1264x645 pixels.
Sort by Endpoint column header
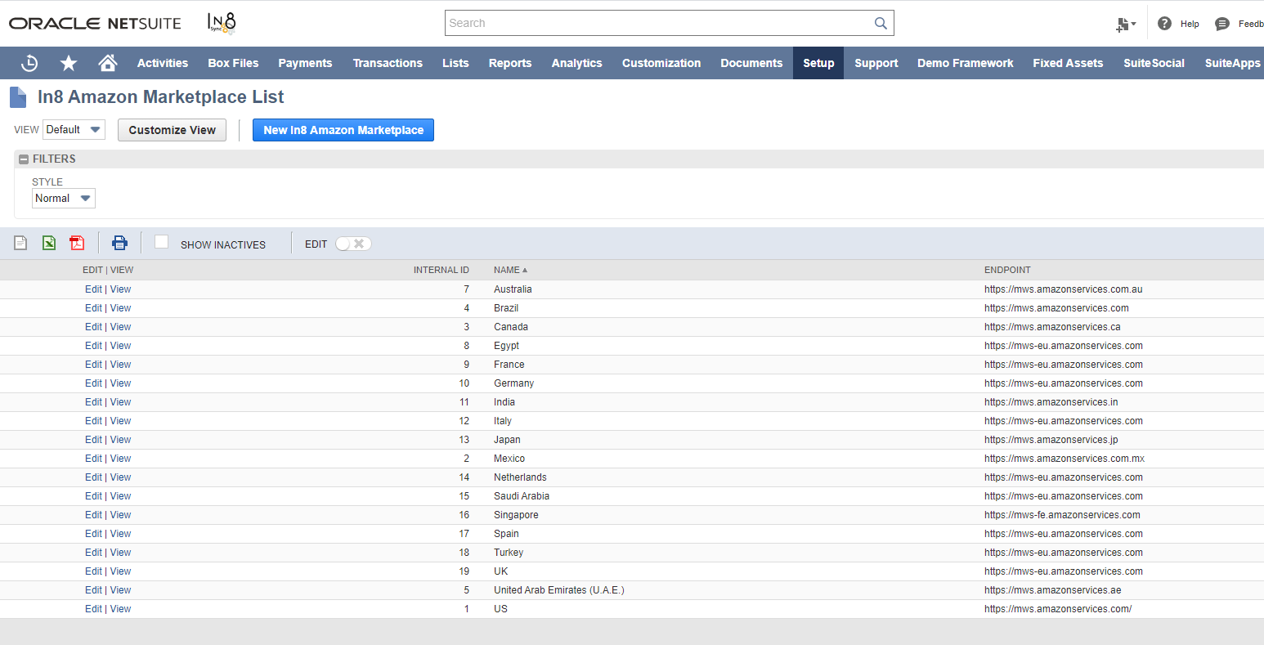1007,270
